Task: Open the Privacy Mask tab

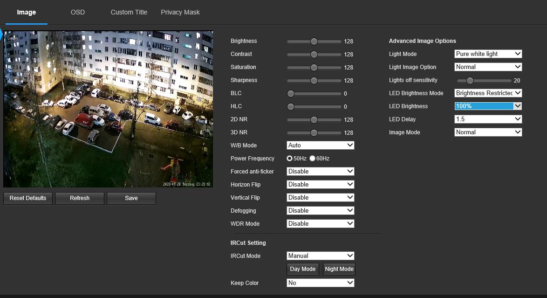Action: point(180,13)
